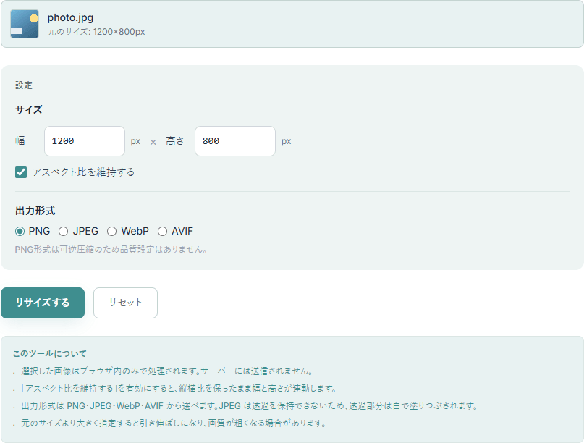Click the このツールについて heading
Screen dimensions: 584x443
(49, 353)
